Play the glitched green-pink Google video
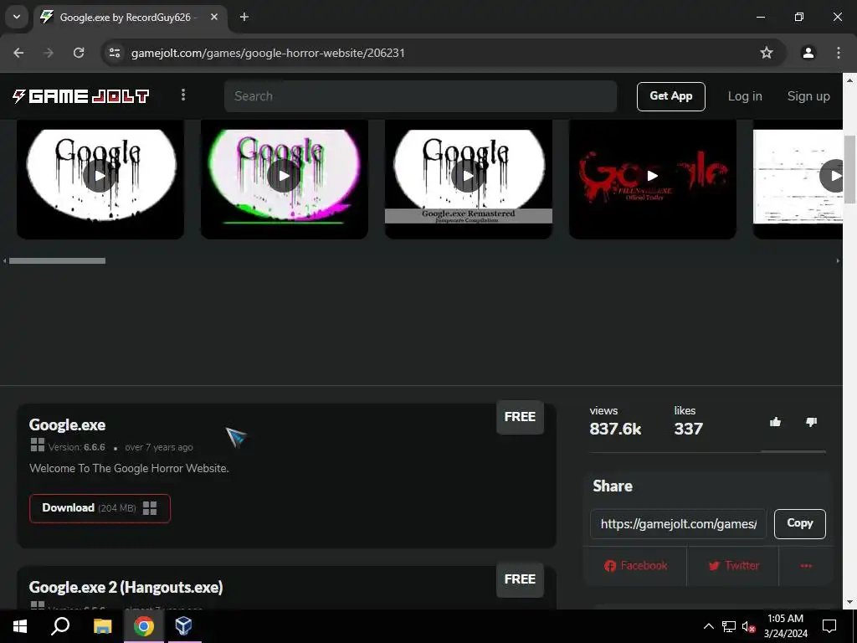Screen dimensions: 857x643 [x=285, y=176]
